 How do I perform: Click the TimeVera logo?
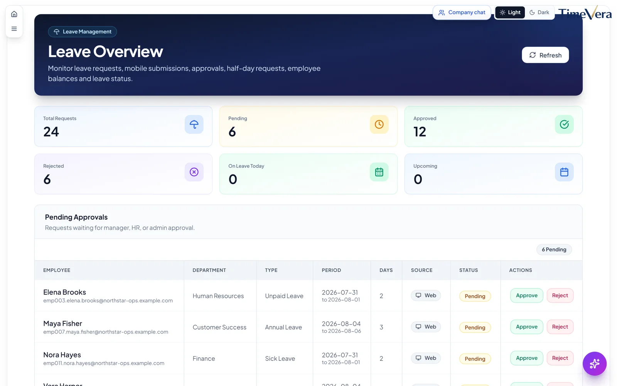585,14
